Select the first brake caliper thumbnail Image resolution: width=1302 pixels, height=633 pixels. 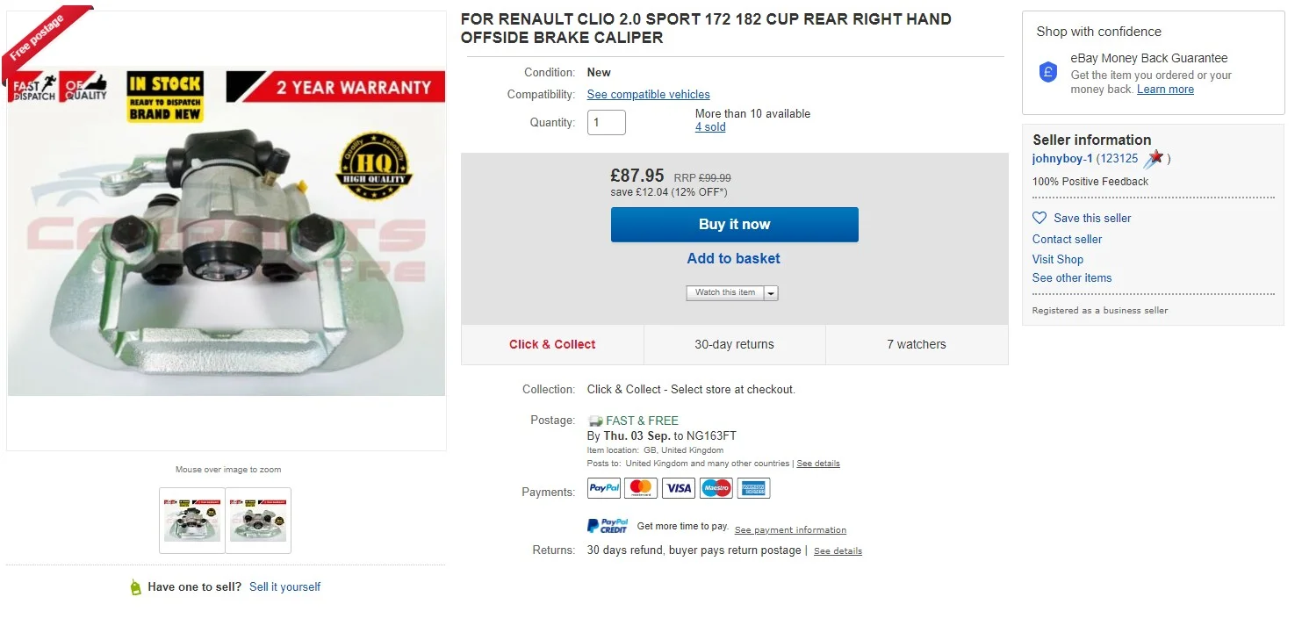pos(192,521)
